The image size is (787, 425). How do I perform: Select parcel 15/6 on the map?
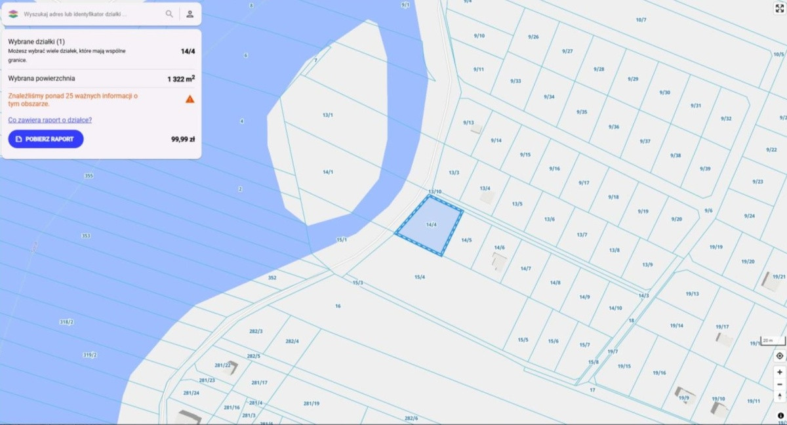554,341
